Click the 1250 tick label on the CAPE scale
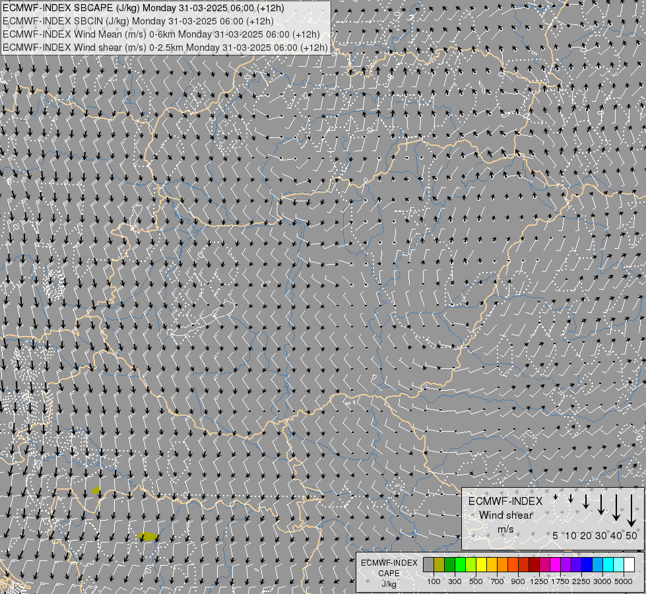Screen dimensions: 646x594 tap(539, 581)
